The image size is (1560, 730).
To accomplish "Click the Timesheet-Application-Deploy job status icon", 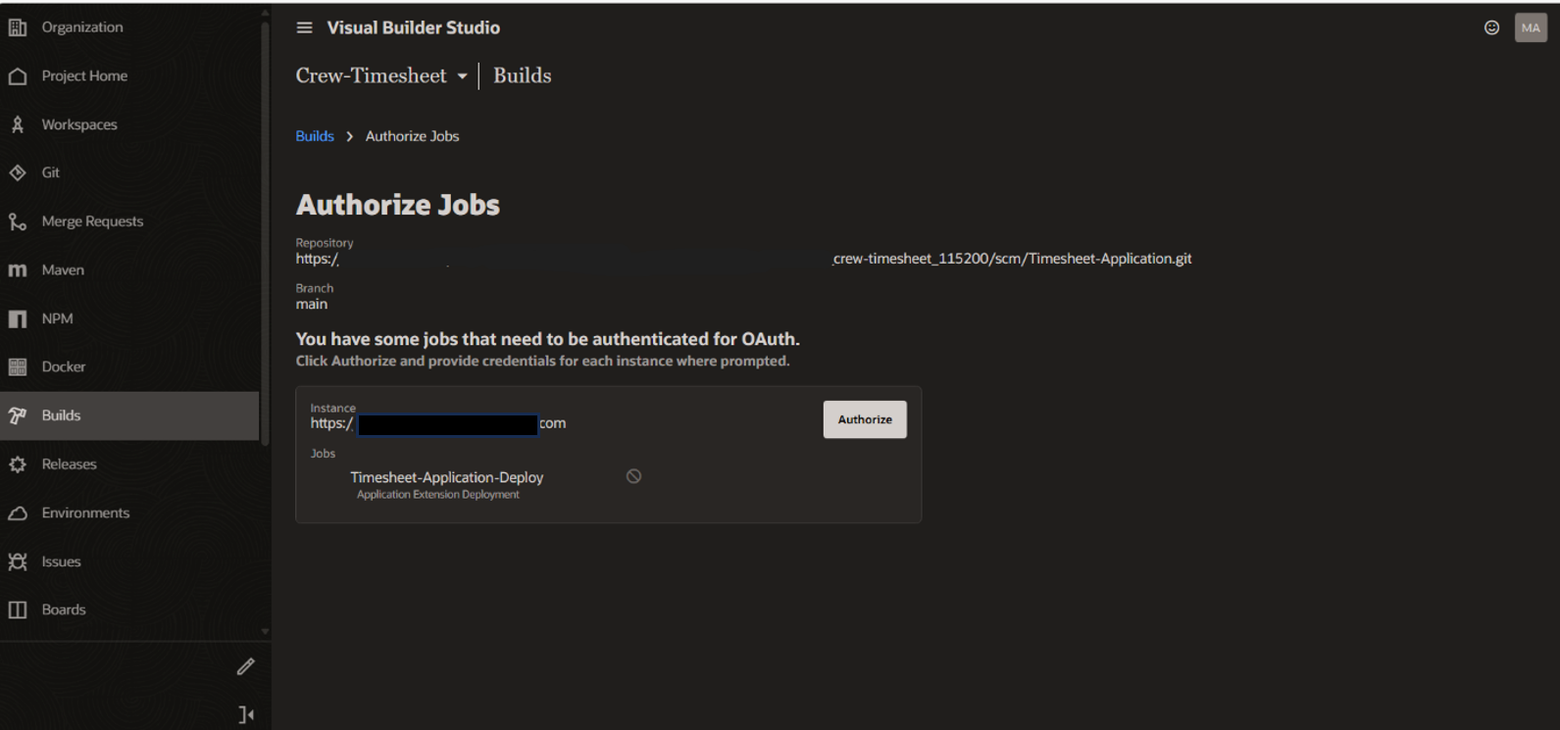I will click(633, 476).
